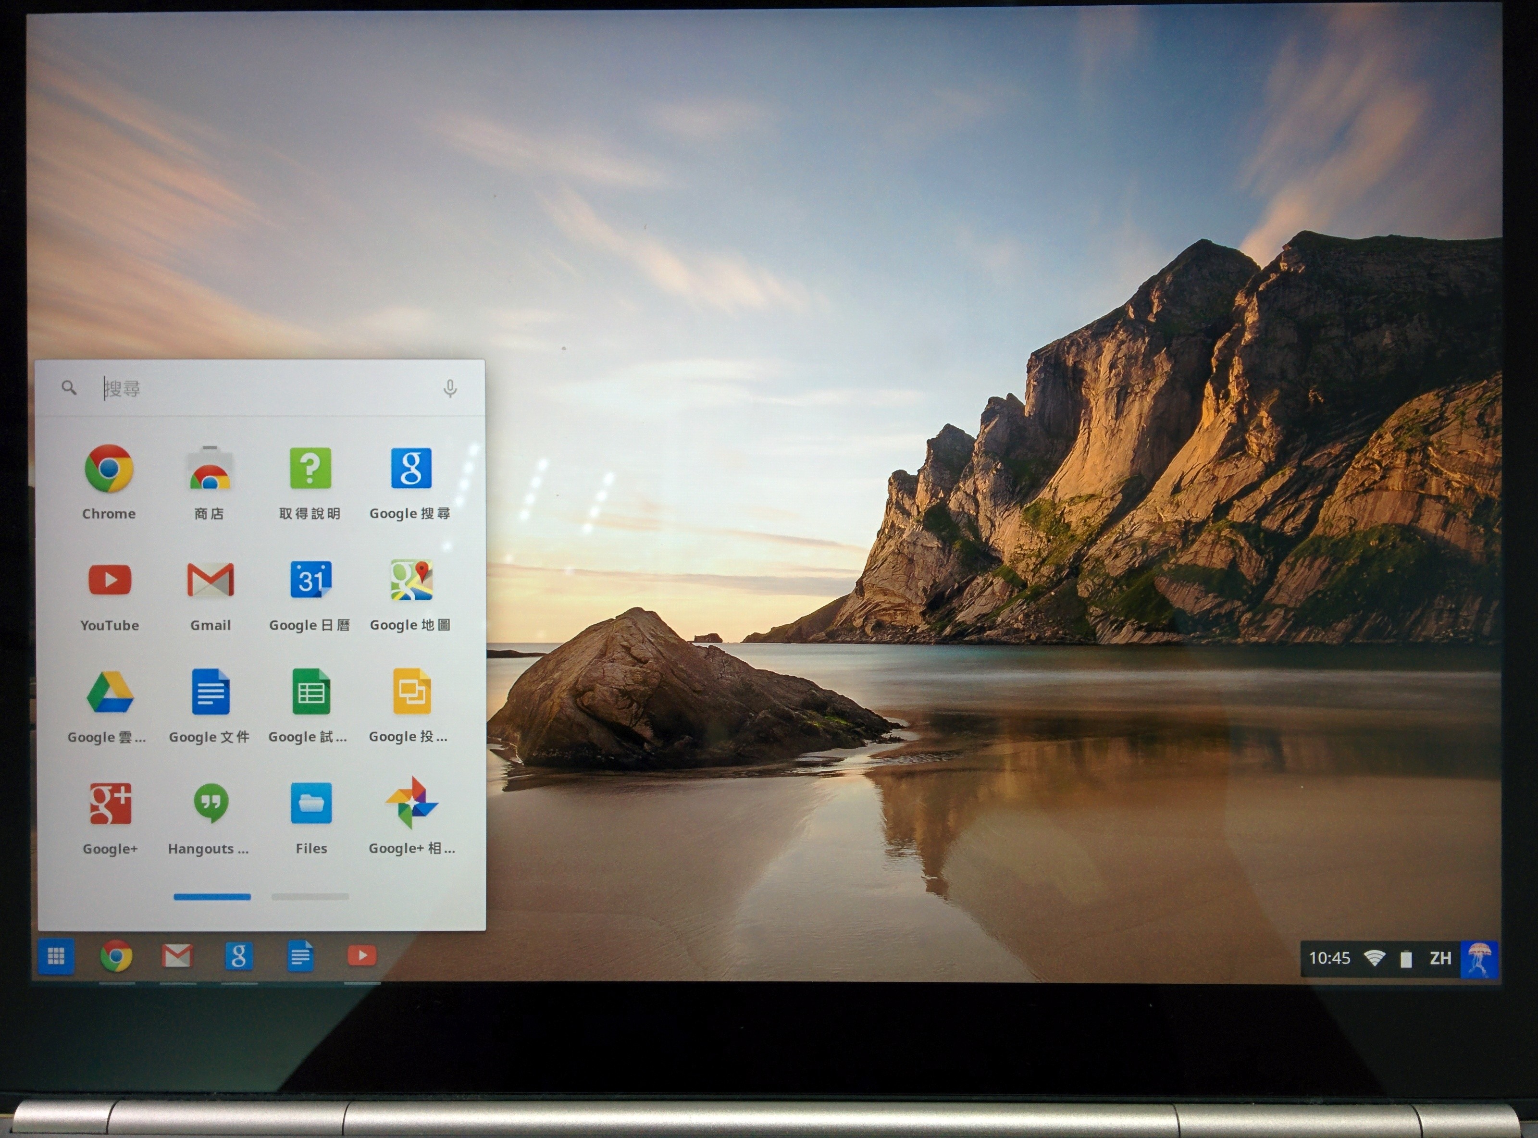
Task: Open the Google Maps (Google 地圖) app
Action: pos(411,580)
